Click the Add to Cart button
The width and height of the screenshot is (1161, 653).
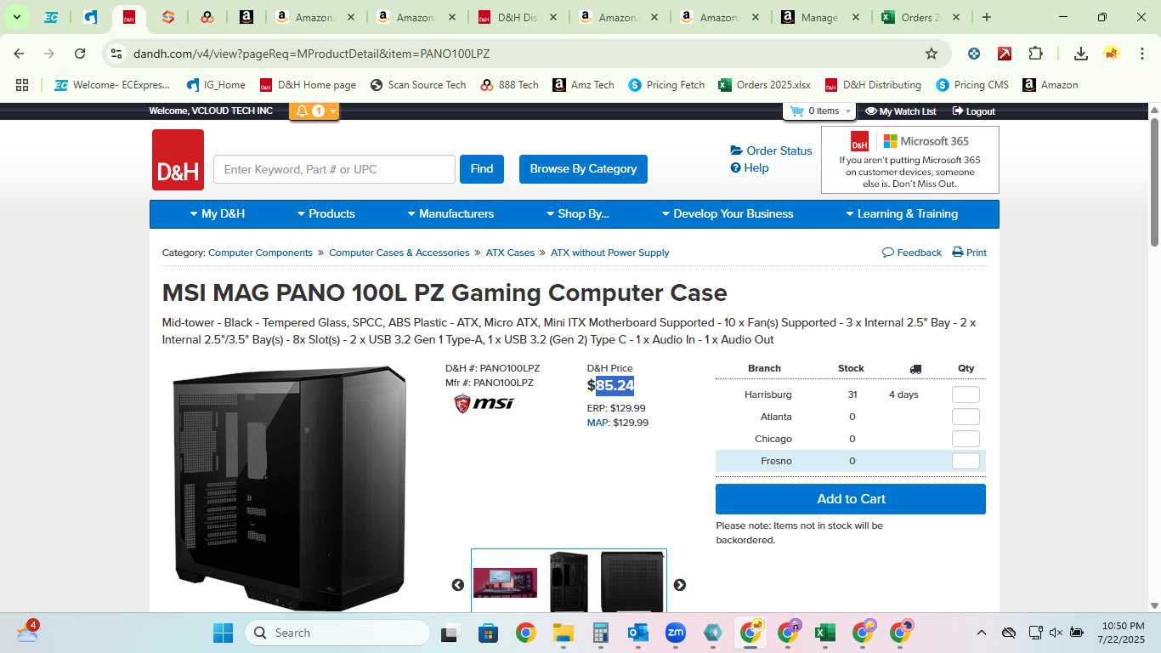point(851,499)
